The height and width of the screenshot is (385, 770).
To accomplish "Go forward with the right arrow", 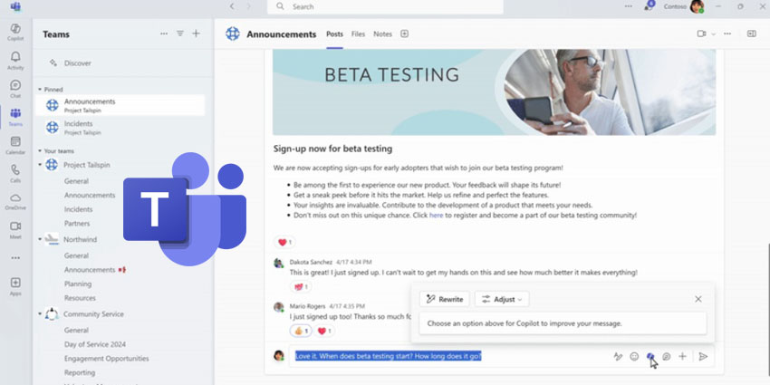I will pyautogui.click(x=248, y=6).
